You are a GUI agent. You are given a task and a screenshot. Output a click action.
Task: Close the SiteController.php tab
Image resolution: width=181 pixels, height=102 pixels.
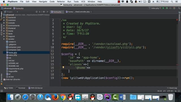[91, 12]
